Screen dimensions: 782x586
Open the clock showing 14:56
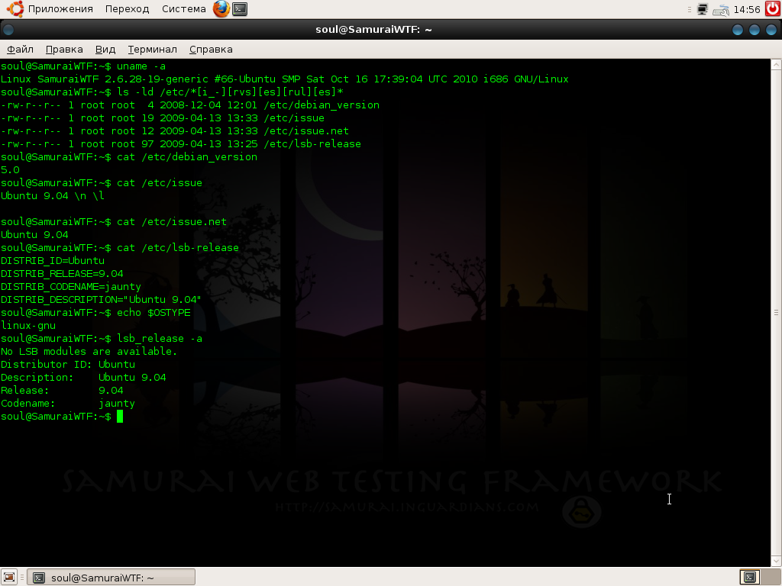click(x=747, y=9)
